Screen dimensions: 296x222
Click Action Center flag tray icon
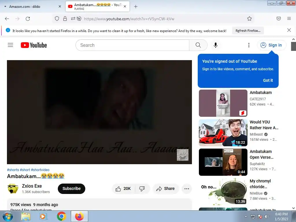(260, 217)
